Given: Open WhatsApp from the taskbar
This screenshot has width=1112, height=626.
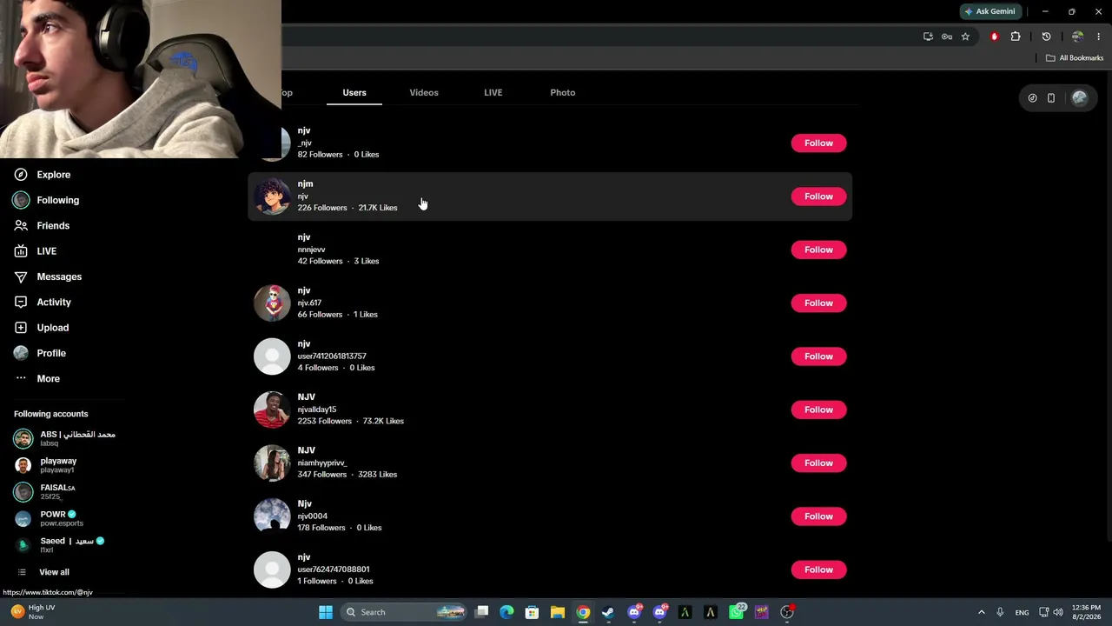Looking at the screenshot, I should 737,612.
